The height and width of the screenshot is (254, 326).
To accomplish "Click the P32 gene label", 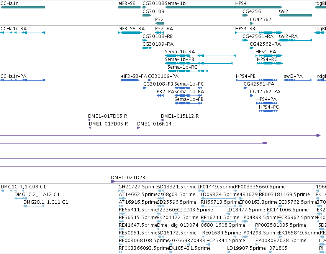I will pyautogui.click(x=159, y=20).
